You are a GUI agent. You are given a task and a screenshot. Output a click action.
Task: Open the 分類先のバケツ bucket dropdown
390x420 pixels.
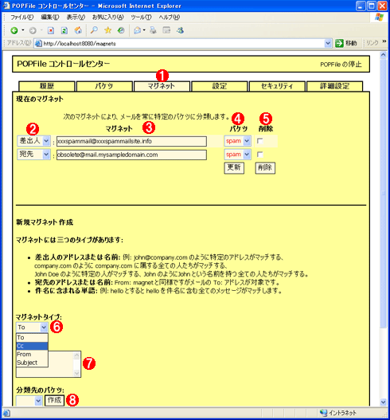[29, 401]
